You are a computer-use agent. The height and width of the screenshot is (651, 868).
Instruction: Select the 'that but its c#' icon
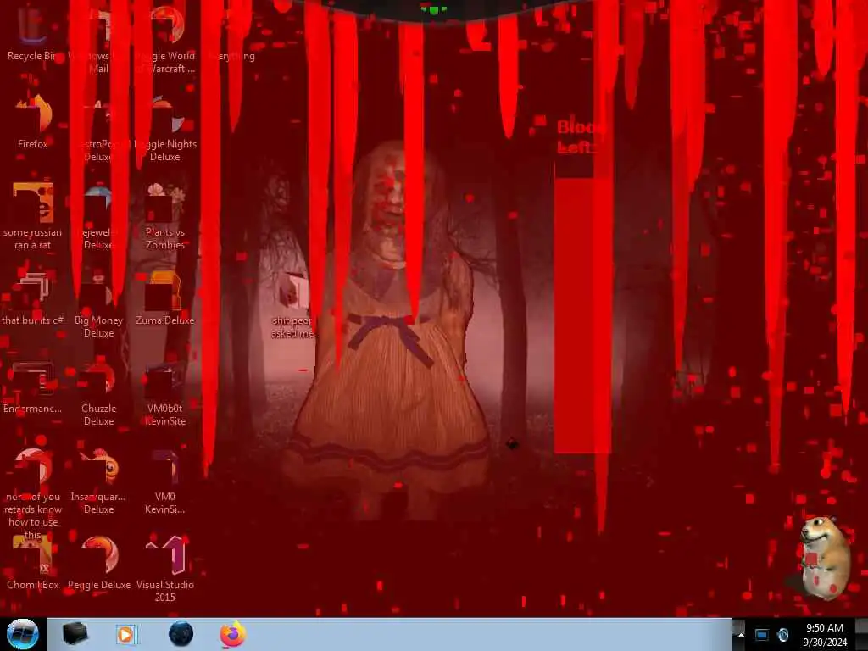point(32,299)
